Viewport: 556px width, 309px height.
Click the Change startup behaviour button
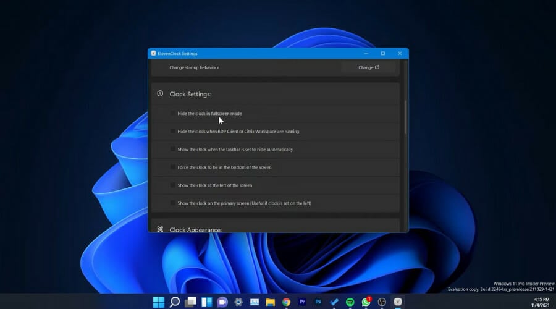[x=368, y=67]
